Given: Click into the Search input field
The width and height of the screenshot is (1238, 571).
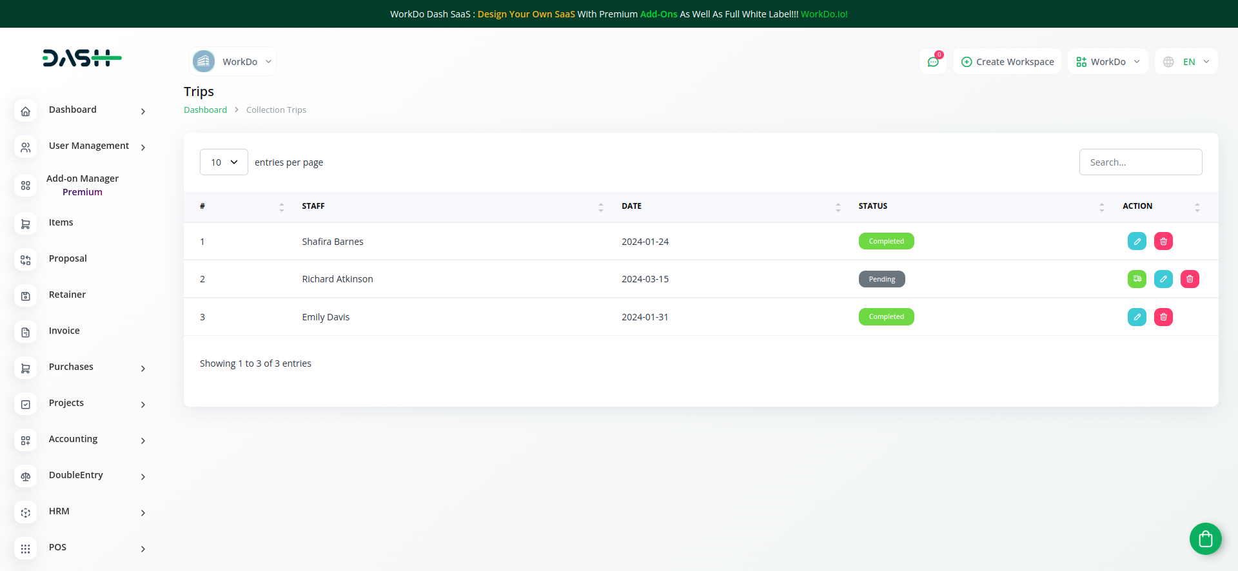Looking at the screenshot, I should tap(1140, 162).
